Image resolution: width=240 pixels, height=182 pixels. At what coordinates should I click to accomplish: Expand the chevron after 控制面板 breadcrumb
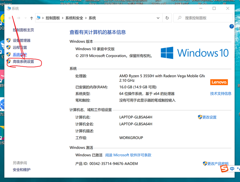(x=63, y=18)
